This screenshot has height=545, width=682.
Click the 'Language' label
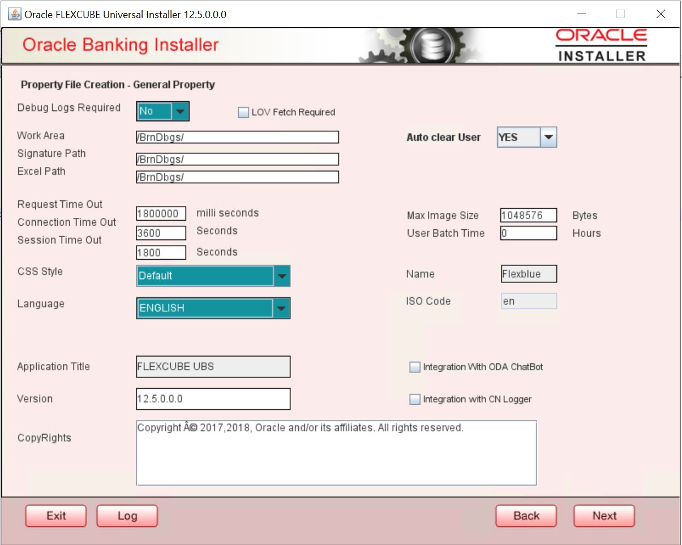coord(41,304)
